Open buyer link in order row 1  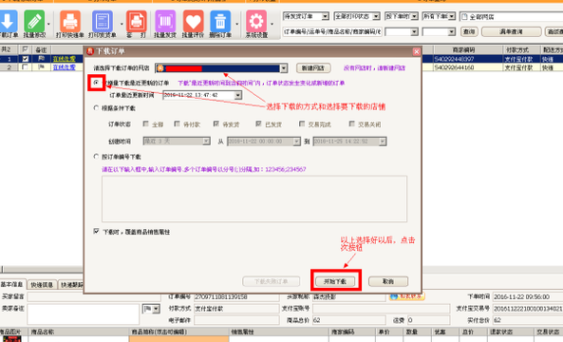(x=65, y=59)
